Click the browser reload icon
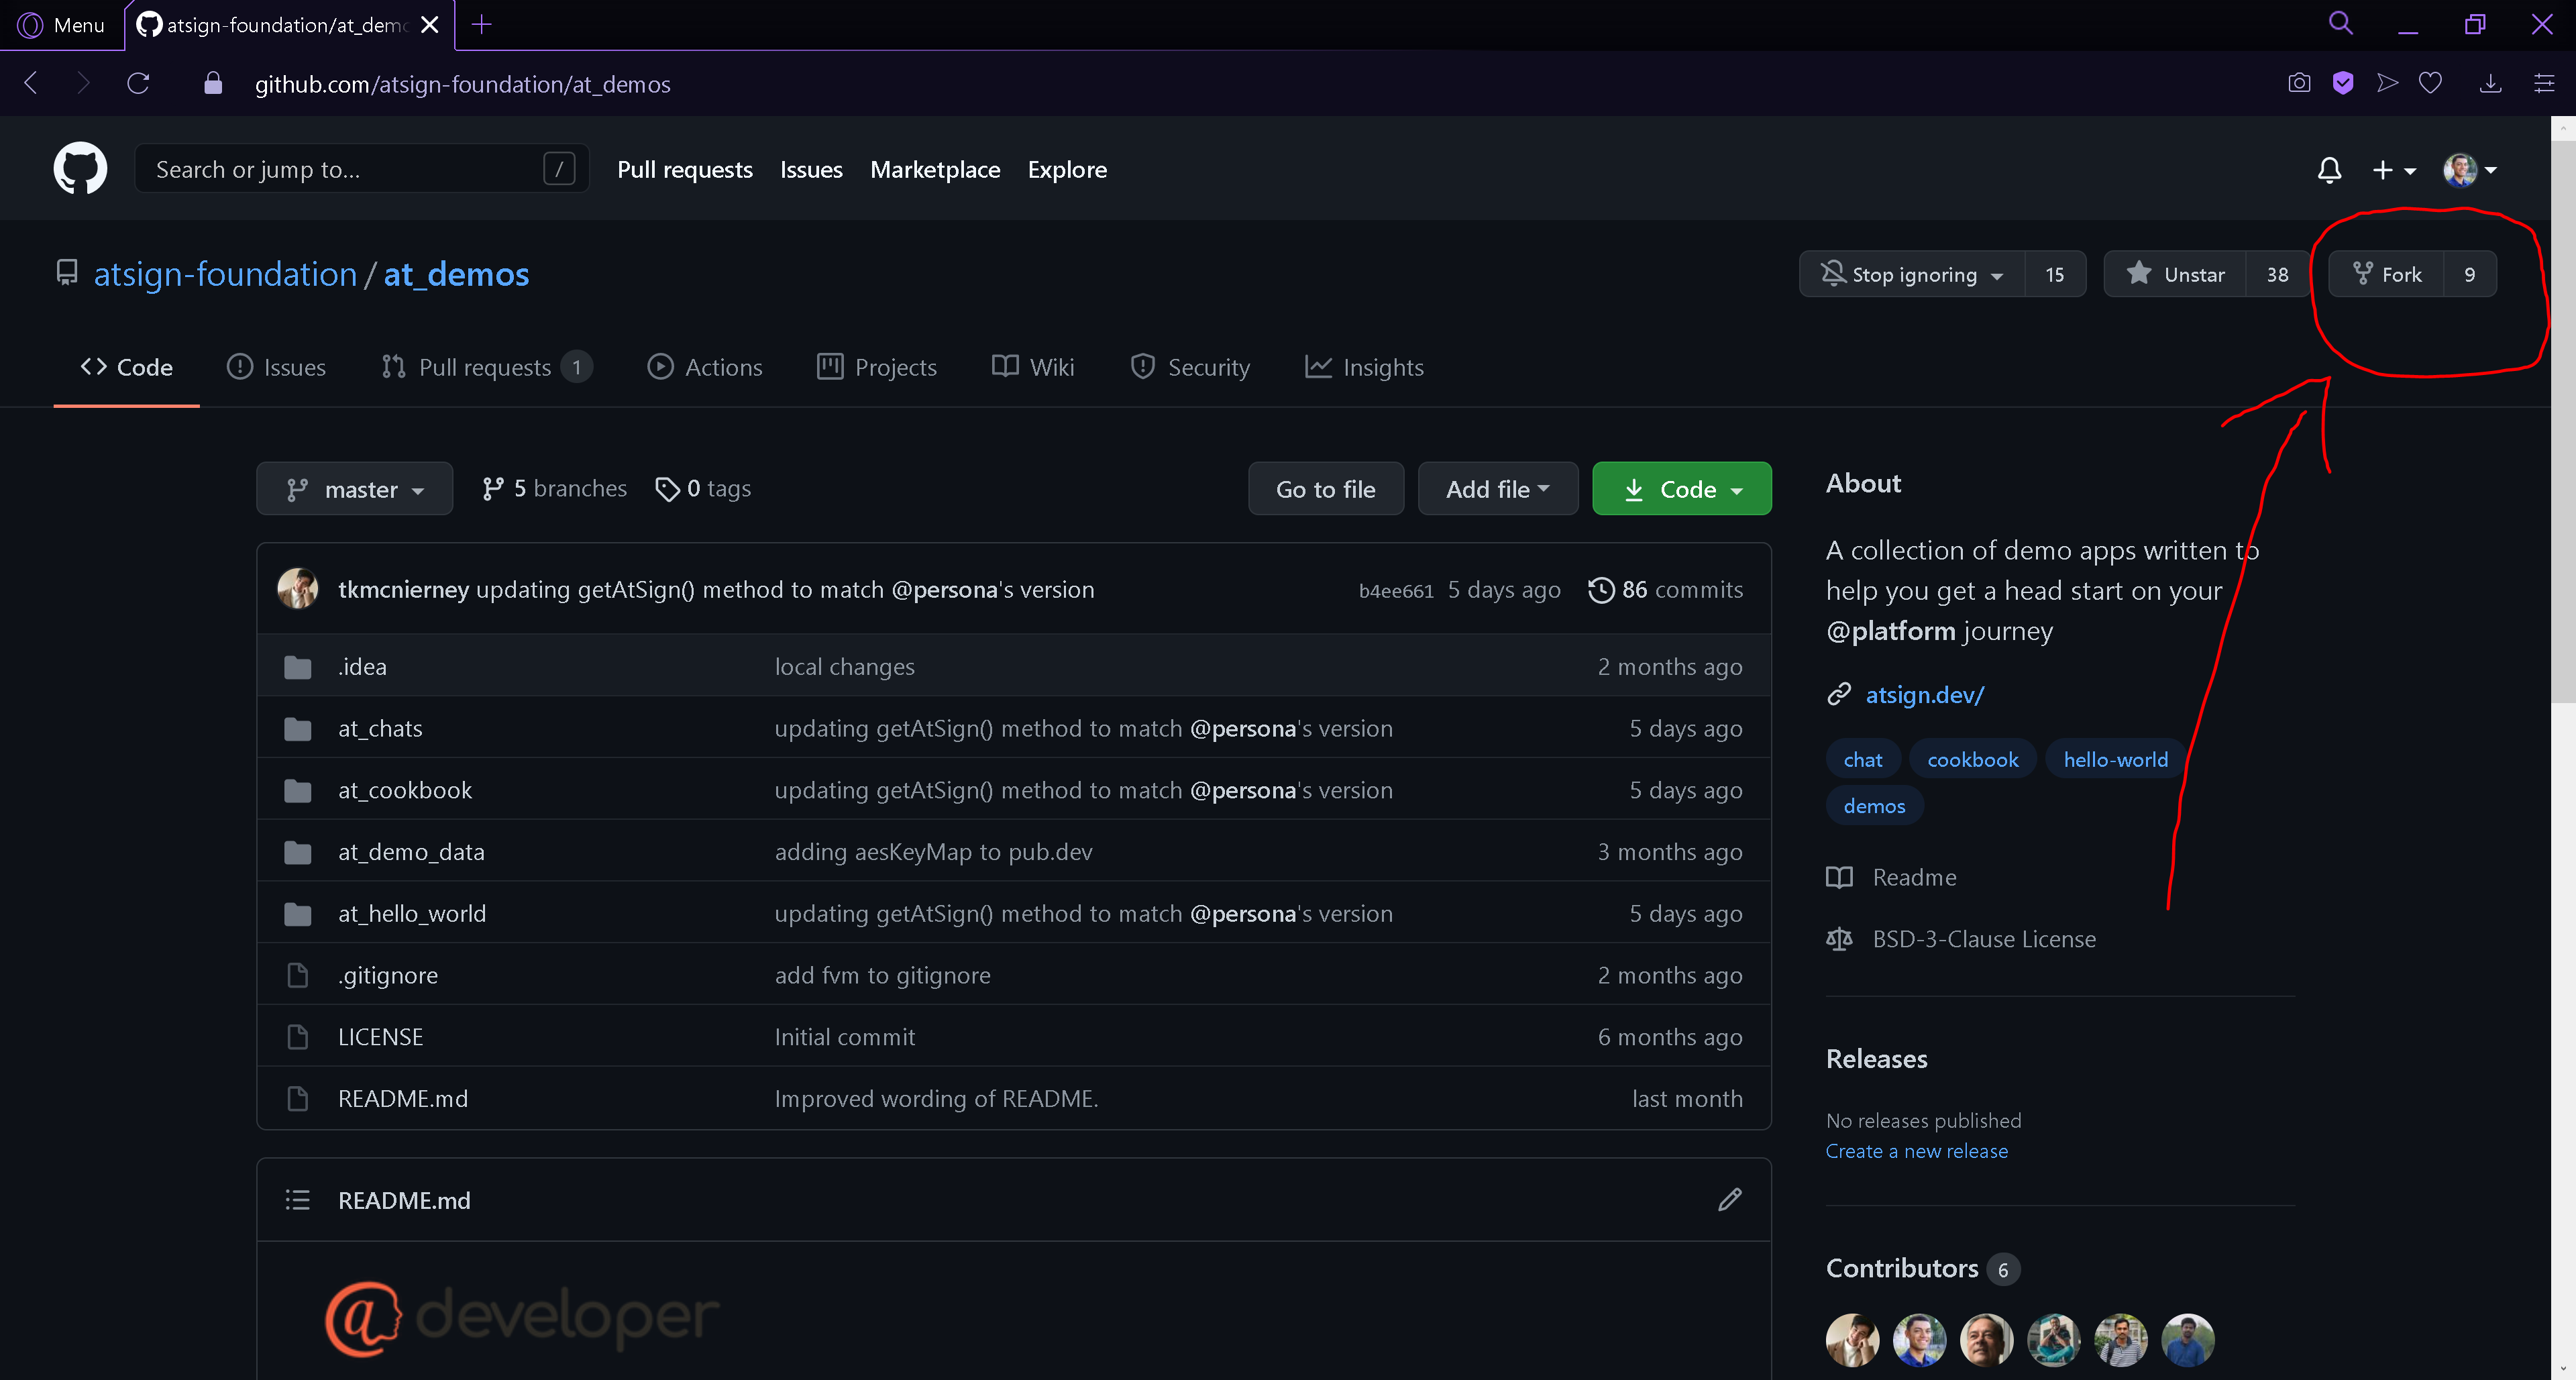Screen dimensions: 2576x1380 [139, 83]
